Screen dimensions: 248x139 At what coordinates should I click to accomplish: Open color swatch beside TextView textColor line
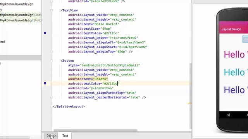click(x=45, y=33)
